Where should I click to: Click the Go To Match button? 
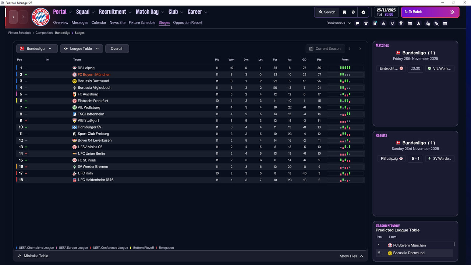coord(430,12)
